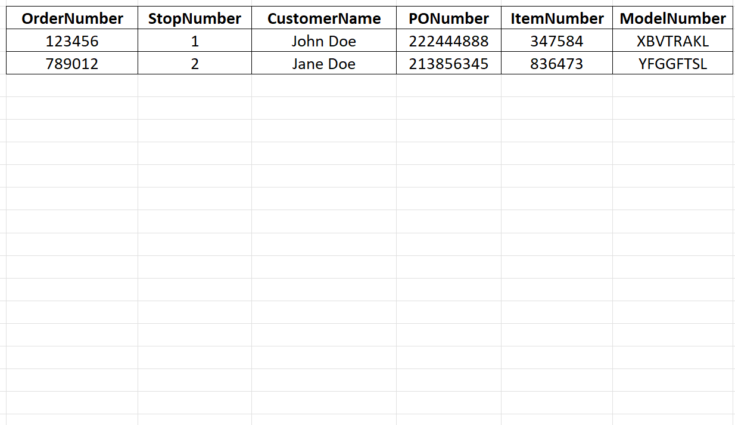Screen dimensions: 735x425
Task: Select the ItemNumber header cell
Action: [x=557, y=18]
